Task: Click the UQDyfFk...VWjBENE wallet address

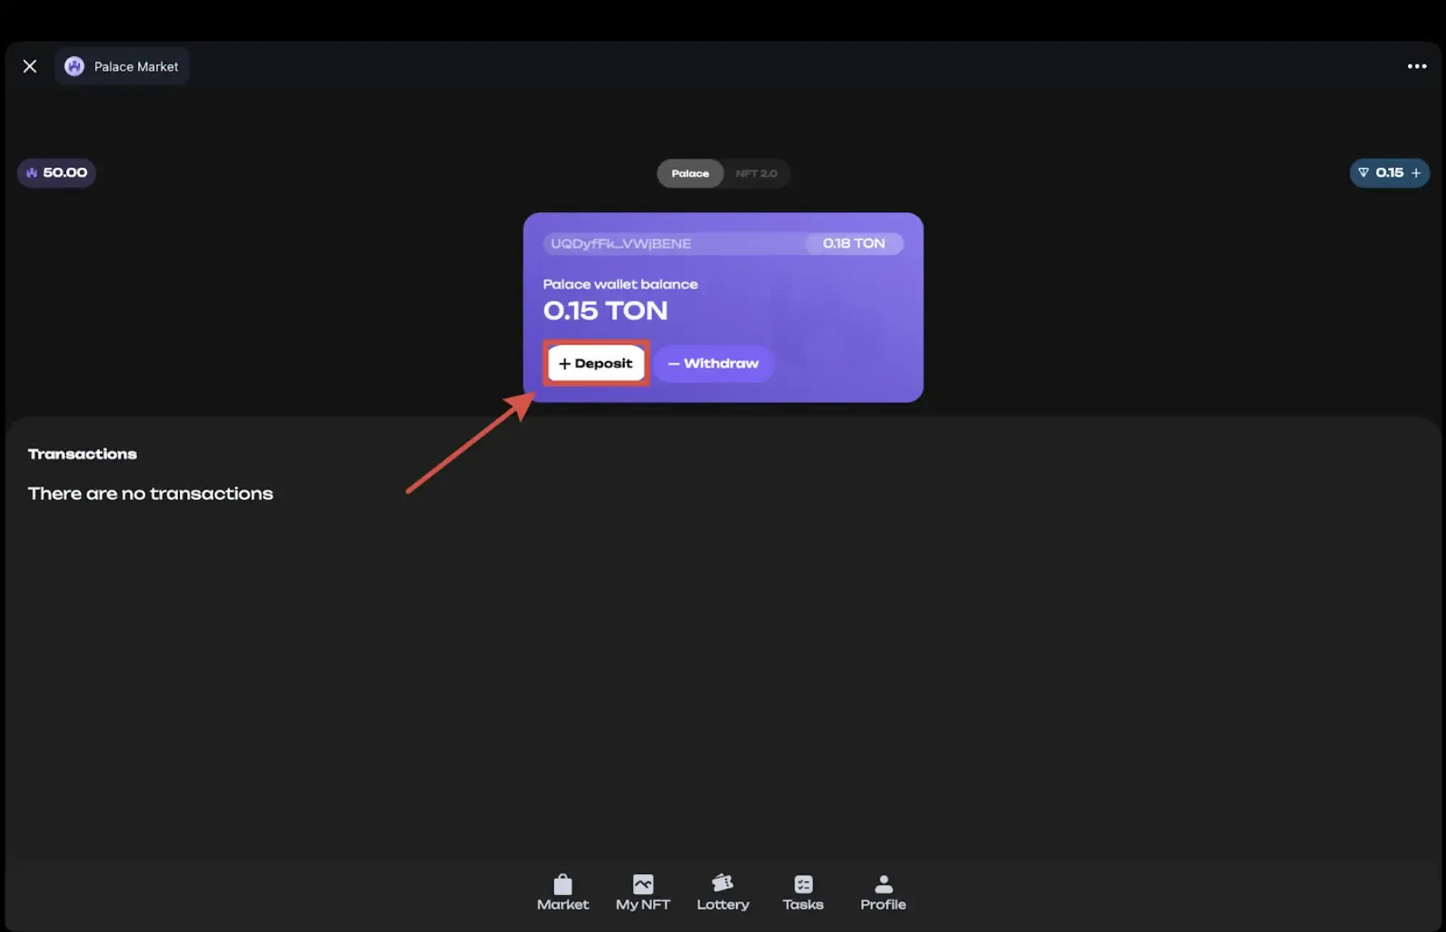Action: pos(621,243)
